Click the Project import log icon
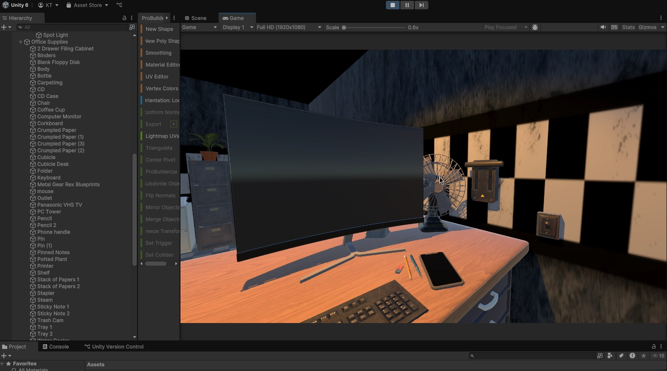667x371 pixels. click(633, 356)
